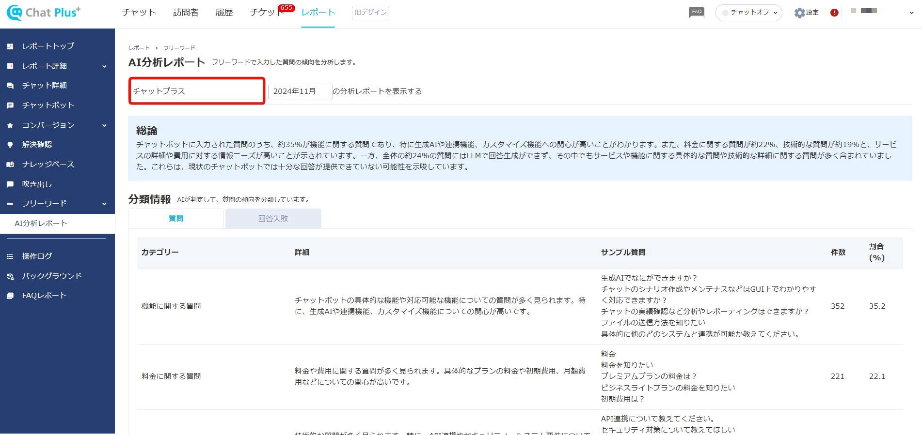Viewport: 922px width, 435px height.
Task: Click the バックグラウンド icon
Action: pyautogui.click(x=10, y=276)
